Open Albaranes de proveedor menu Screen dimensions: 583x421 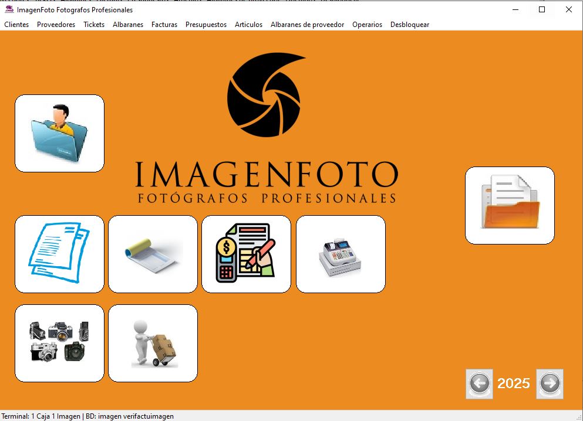click(x=307, y=25)
